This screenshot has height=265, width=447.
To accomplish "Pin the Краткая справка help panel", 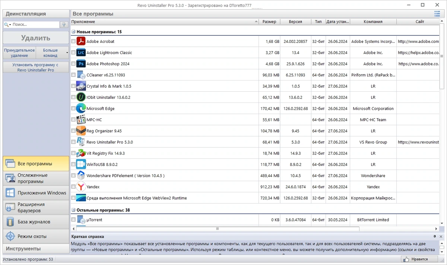I will pos(435,237).
